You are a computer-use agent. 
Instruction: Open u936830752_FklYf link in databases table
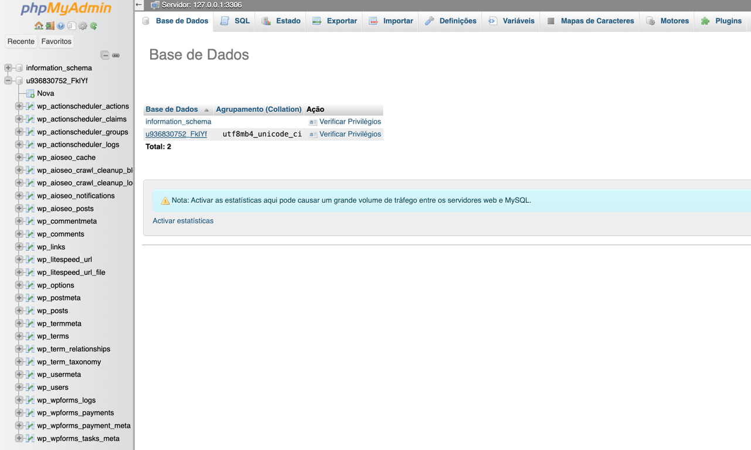point(176,134)
